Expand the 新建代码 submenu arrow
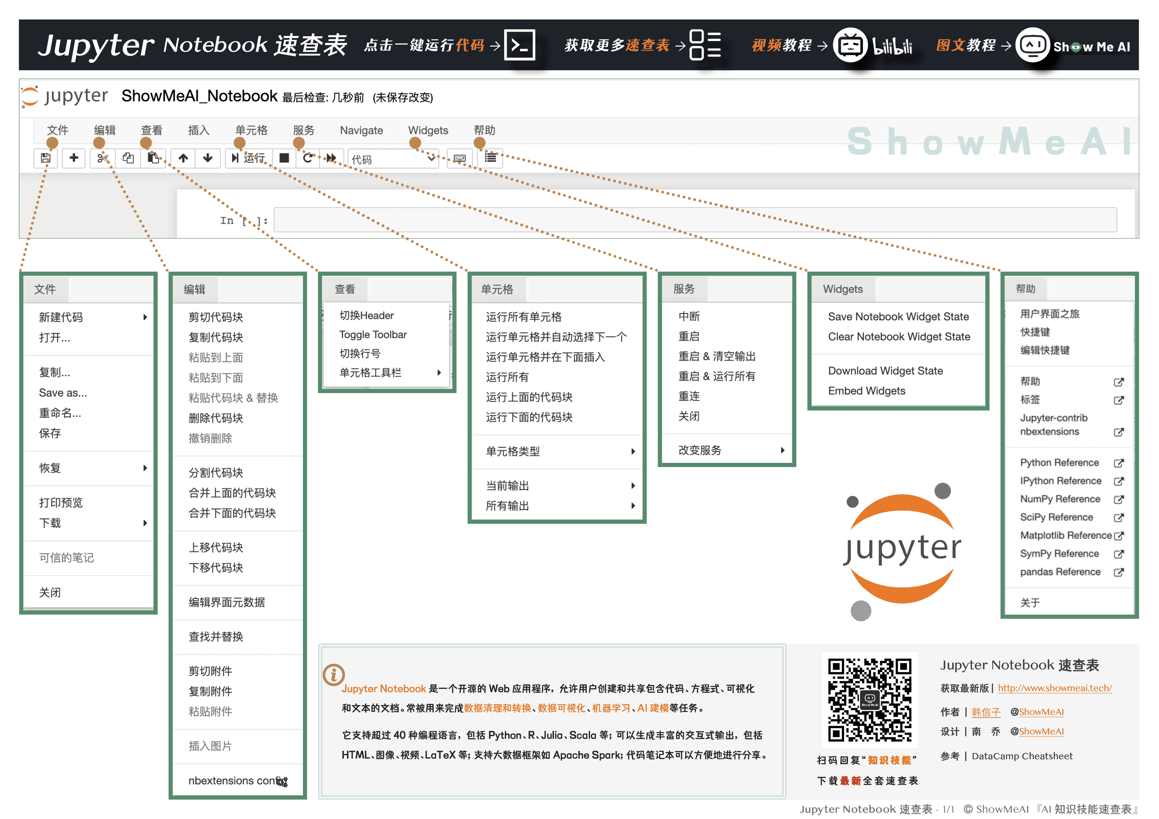 pyautogui.click(x=145, y=317)
